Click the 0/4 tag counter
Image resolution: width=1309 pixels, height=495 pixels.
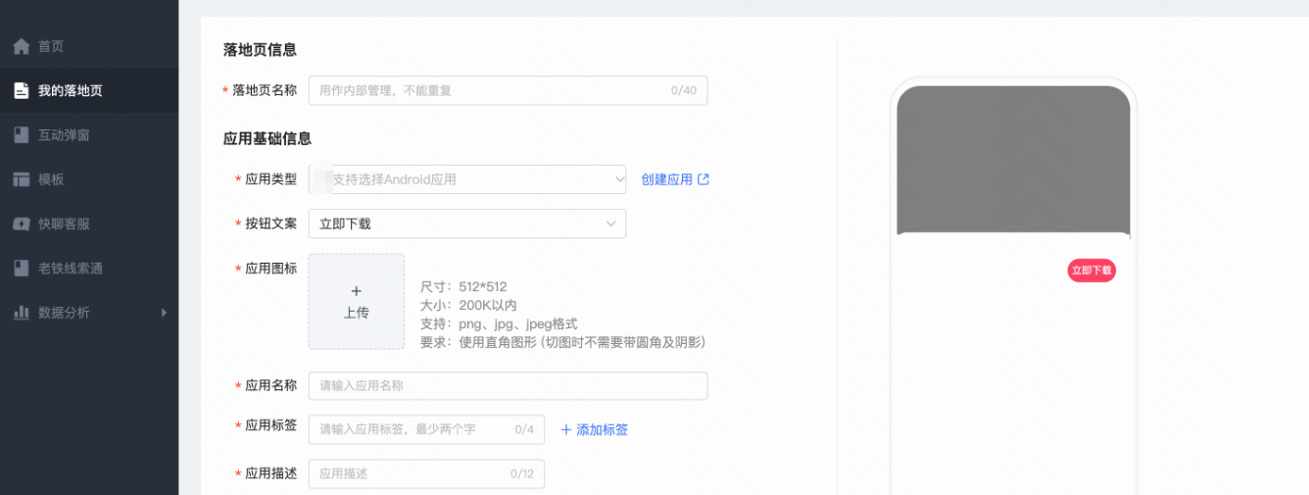pyautogui.click(x=524, y=429)
